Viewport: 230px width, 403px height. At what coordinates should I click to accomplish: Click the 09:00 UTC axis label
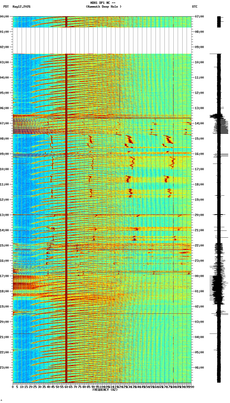199,47
